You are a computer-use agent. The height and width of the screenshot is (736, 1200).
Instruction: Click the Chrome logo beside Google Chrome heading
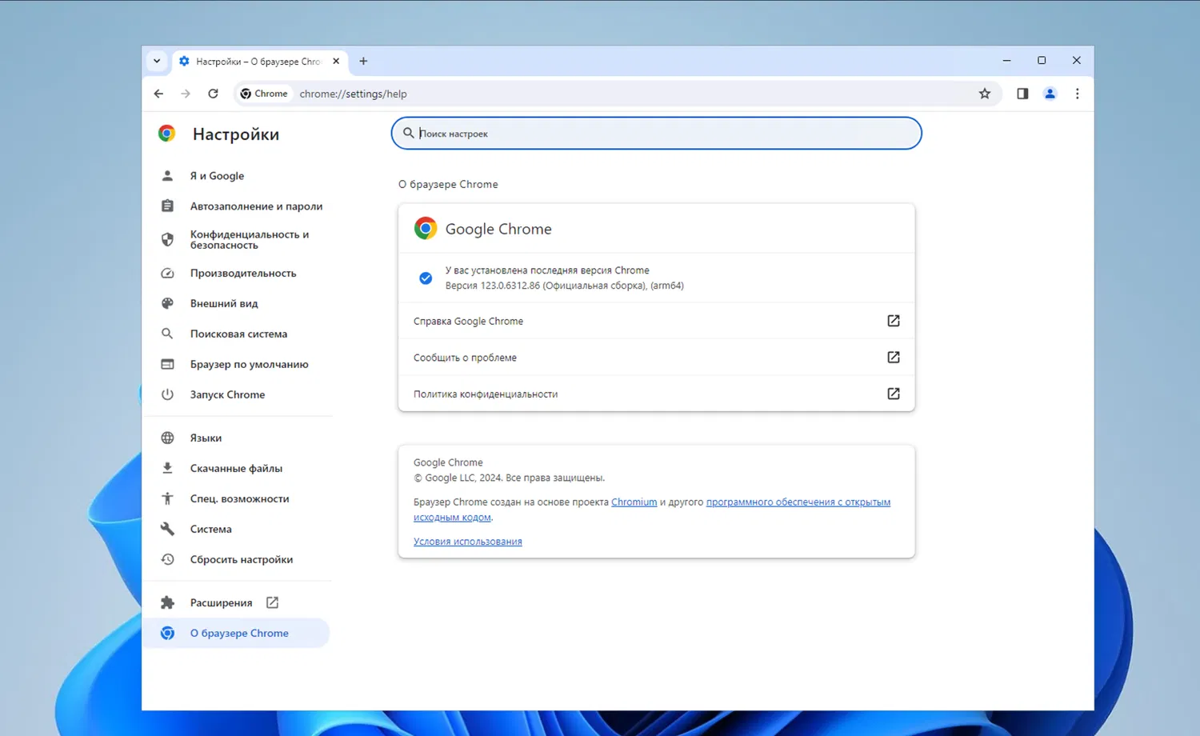426,229
